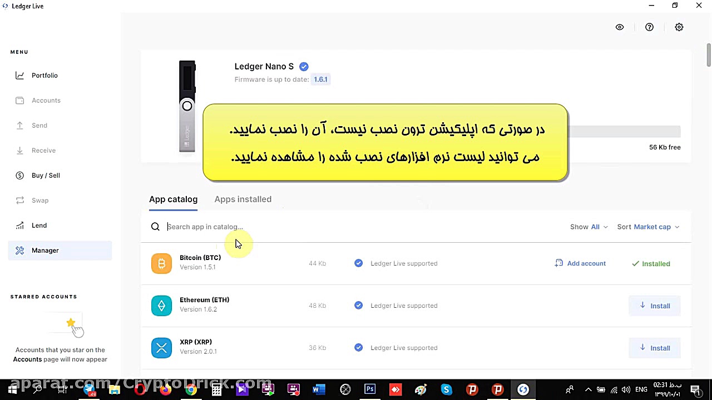Image resolution: width=712 pixels, height=400 pixels.
Task: Click the Swap arrows icon
Action: pos(19,201)
